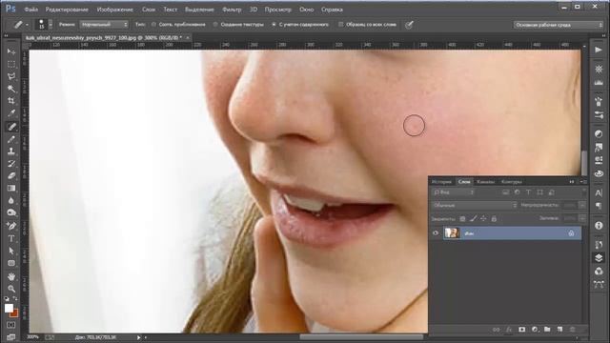Toggle lock transparent pixels
The image size is (610, 343).
[x=462, y=219]
